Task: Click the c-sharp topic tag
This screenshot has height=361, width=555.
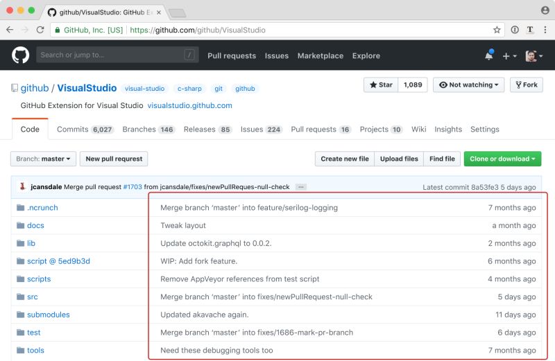Action: point(189,89)
